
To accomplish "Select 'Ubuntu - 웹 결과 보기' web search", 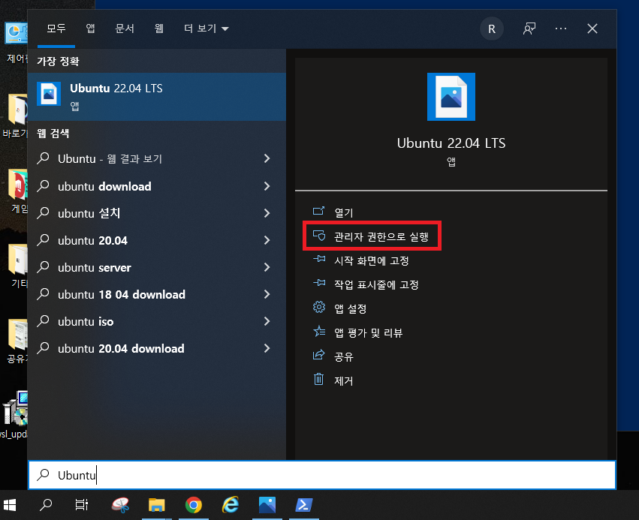I will pos(157,159).
